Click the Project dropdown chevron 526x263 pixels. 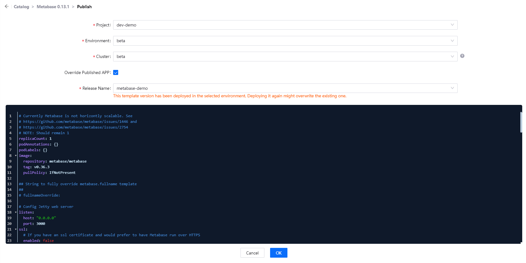(x=452, y=25)
